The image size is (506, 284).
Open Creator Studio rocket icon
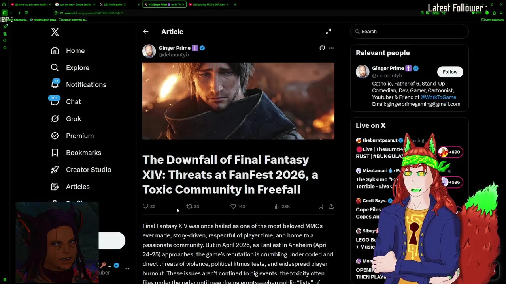coord(55,170)
